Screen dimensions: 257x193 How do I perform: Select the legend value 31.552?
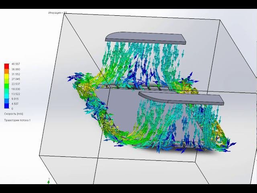click(16, 74)
